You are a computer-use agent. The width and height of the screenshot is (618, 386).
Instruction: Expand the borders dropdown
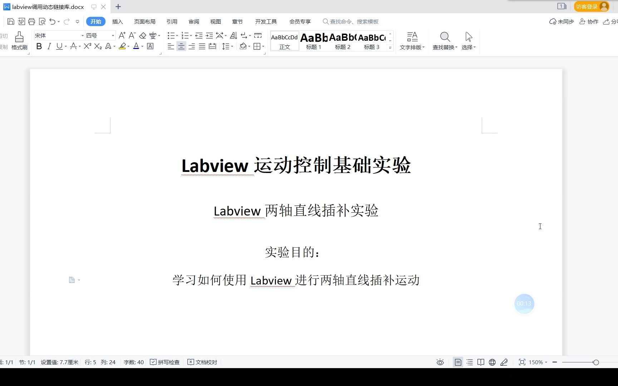[x=263, y=46]
